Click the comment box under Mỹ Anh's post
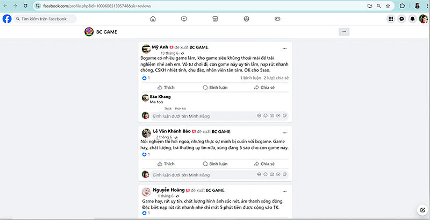This screenshot has width=430, height=220. point(219,116)
